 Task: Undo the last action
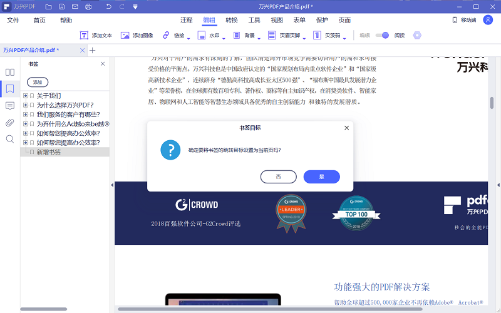tap(108, 6)
